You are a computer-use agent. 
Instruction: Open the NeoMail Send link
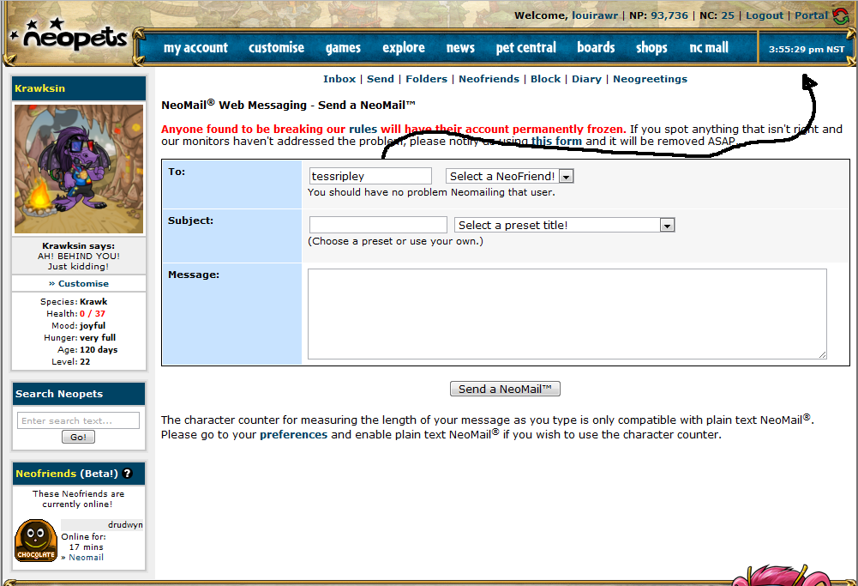pyautogui.click(x=381, y=79)
